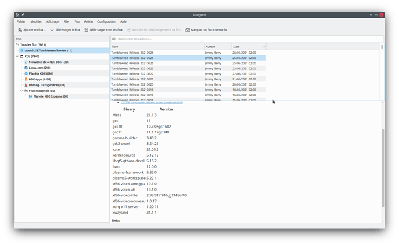Collapse the KDE (7840) folder

pyautogui.click(x=17, y=57)
